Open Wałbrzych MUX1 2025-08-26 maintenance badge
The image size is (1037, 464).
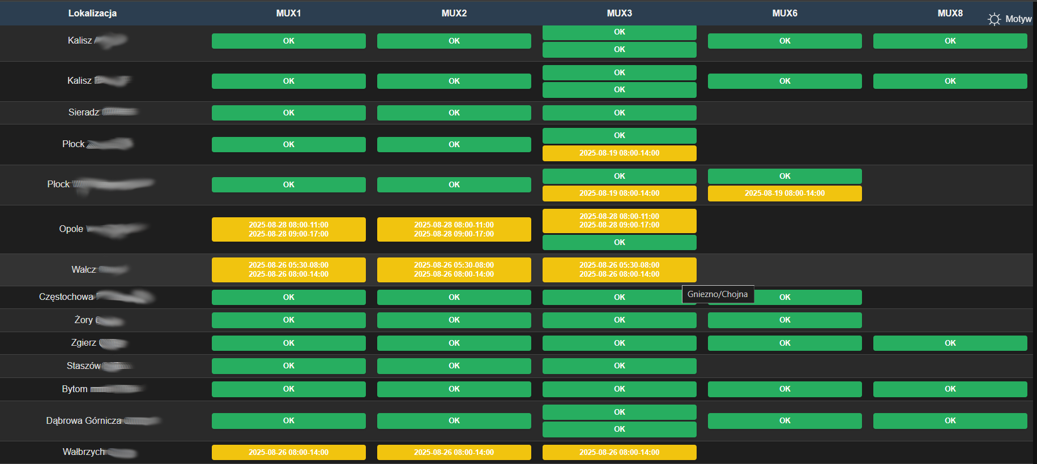[289, 452]
